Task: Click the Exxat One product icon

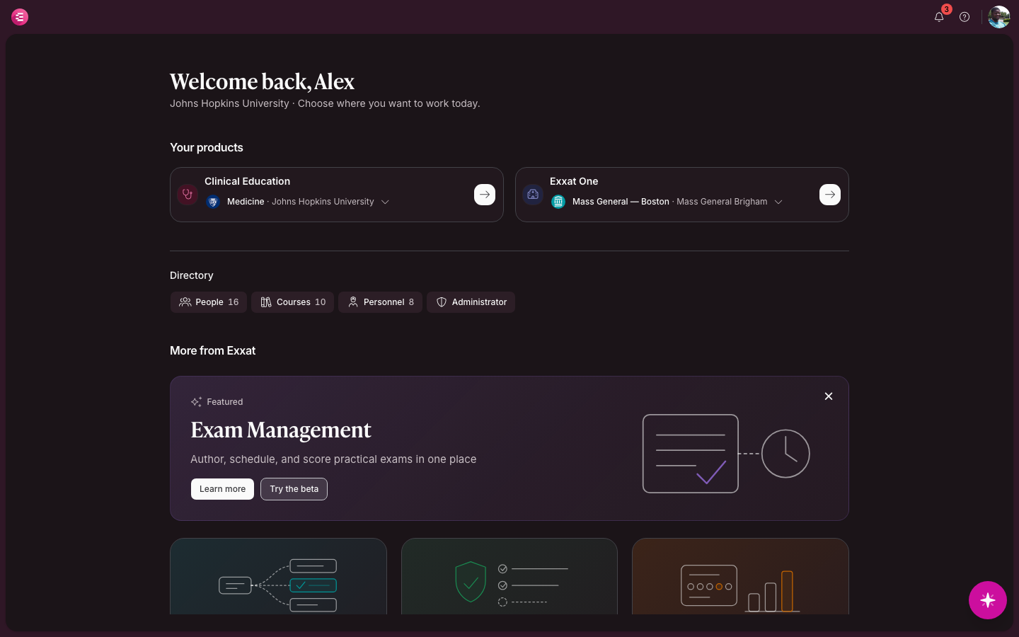Action: coord(533,195)
